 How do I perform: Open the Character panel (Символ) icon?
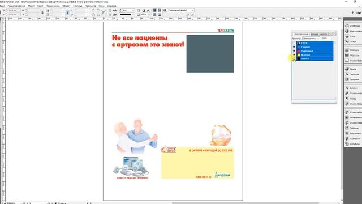click(x=347, y=88)
